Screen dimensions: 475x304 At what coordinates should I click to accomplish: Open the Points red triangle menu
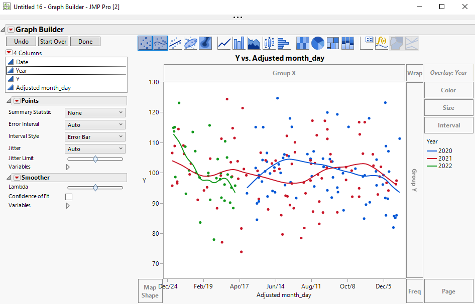click(17, 101)
